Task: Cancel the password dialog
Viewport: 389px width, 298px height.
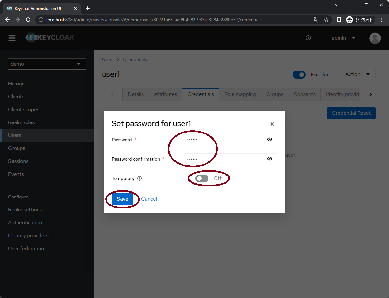Action: (149, 199)
